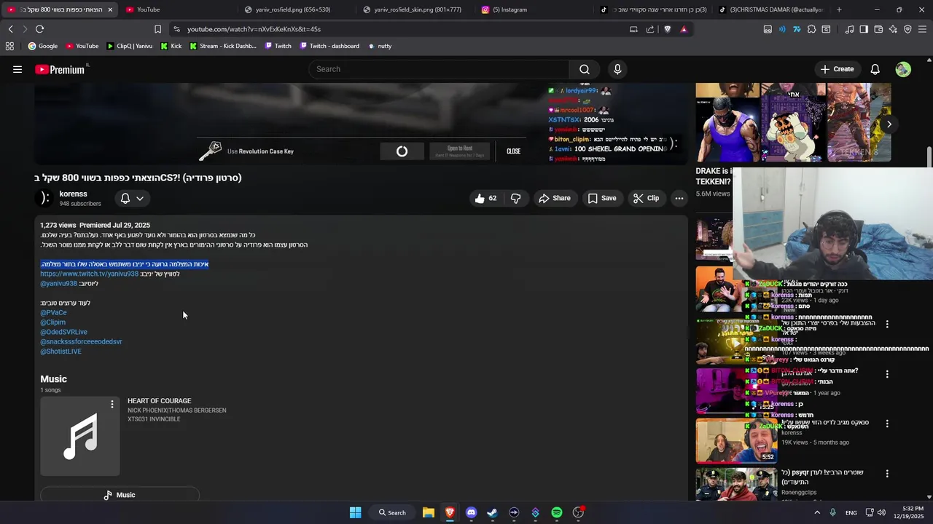Open the @ShotistLIVE channel link
The width and height of the screenshot is (933, 524).
click(x=60, y=352)
